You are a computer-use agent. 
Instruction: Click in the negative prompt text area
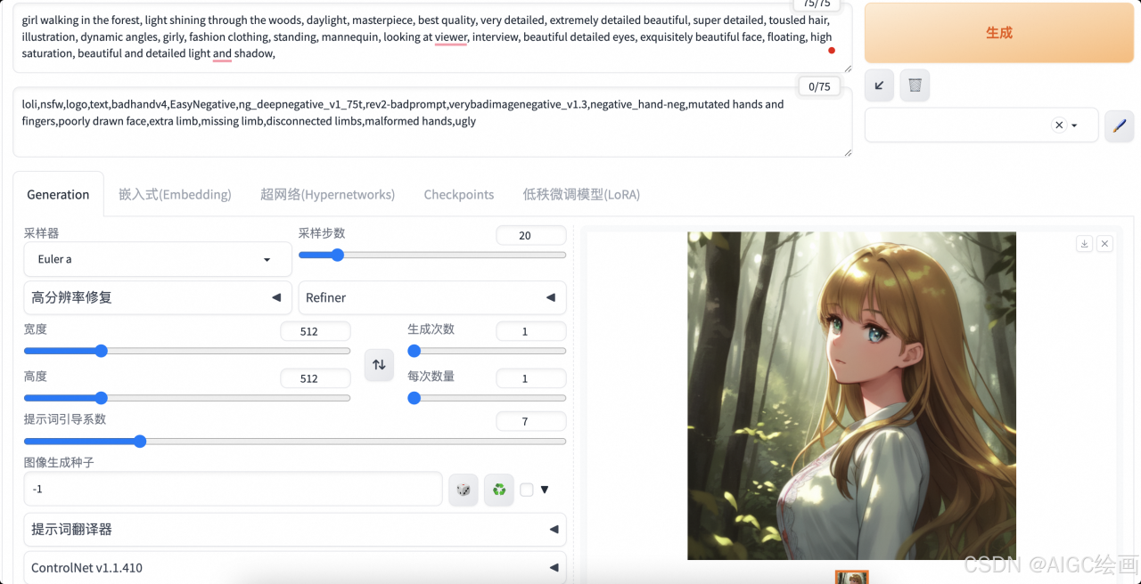(432, 121)
